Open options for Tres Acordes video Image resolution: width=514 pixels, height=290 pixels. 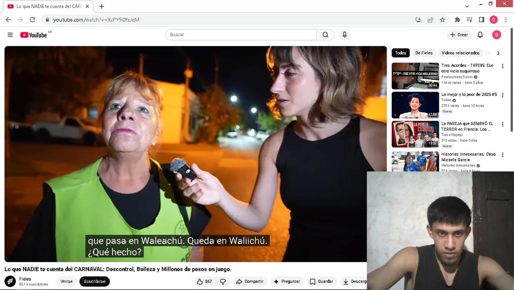click(x=502, y=66)
